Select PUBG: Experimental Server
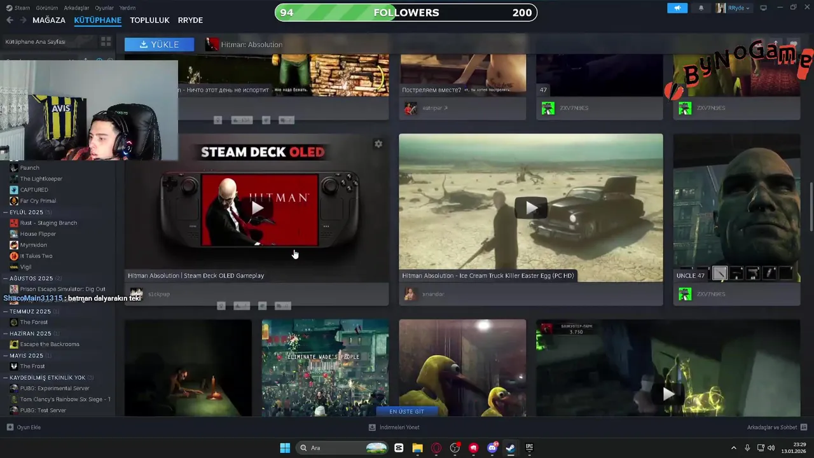Viewport: 814px width, 458px height. coord(55,388)
